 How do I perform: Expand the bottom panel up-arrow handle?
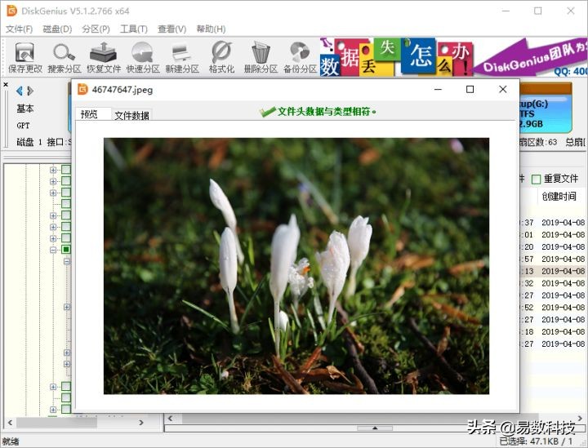tap(375, 428)
